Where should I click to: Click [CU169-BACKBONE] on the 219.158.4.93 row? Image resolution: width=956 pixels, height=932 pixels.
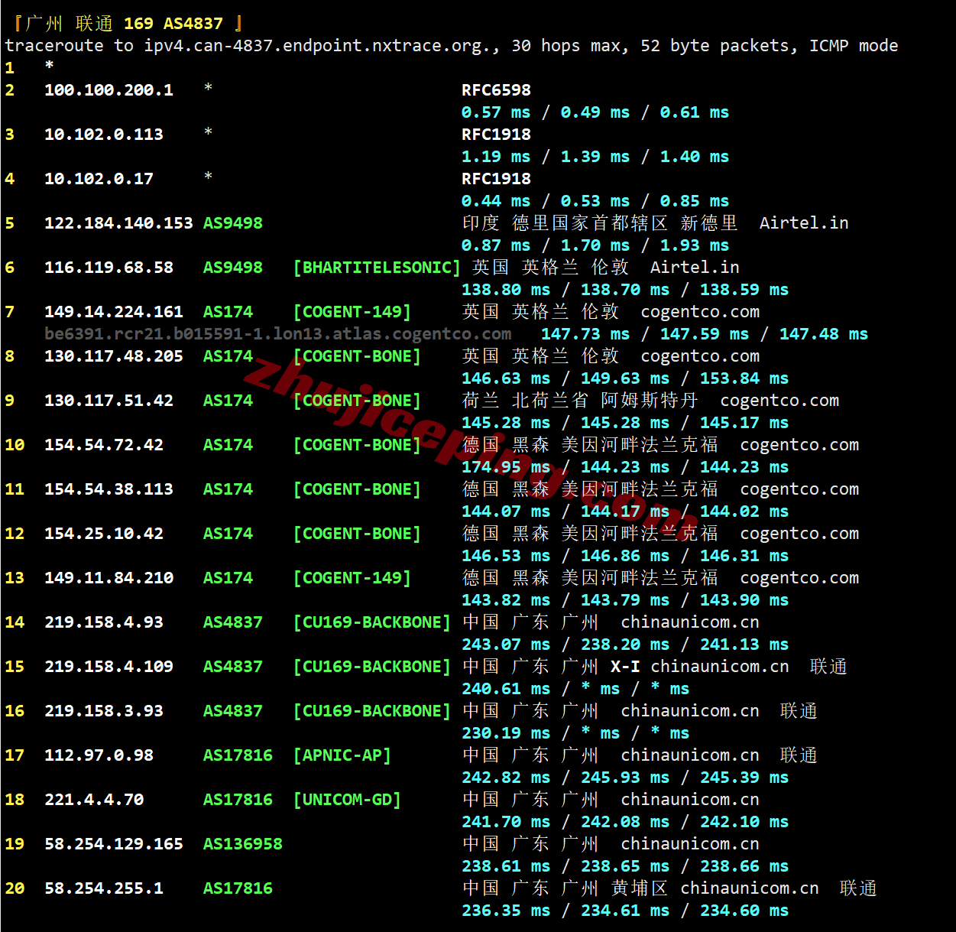click(x=372, y=622)
